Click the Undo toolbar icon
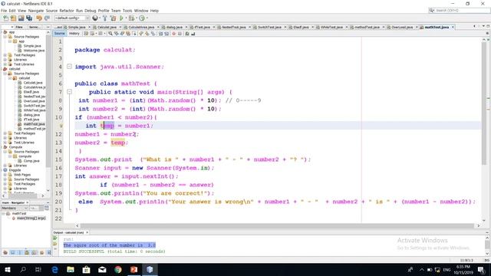The image size is (491, 276). (39, 18)
